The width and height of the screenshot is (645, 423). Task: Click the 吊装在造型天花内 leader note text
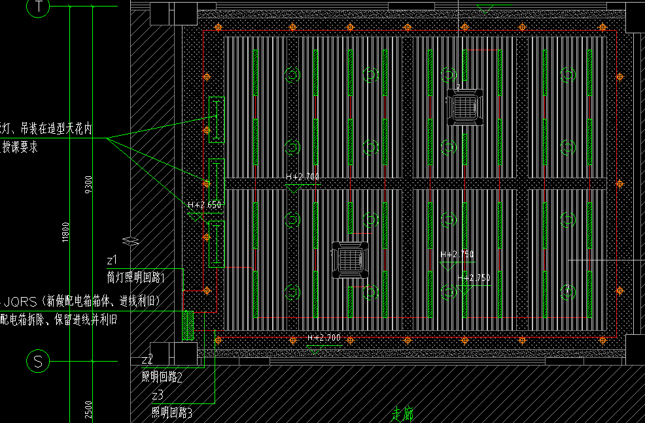coord(56,129)
